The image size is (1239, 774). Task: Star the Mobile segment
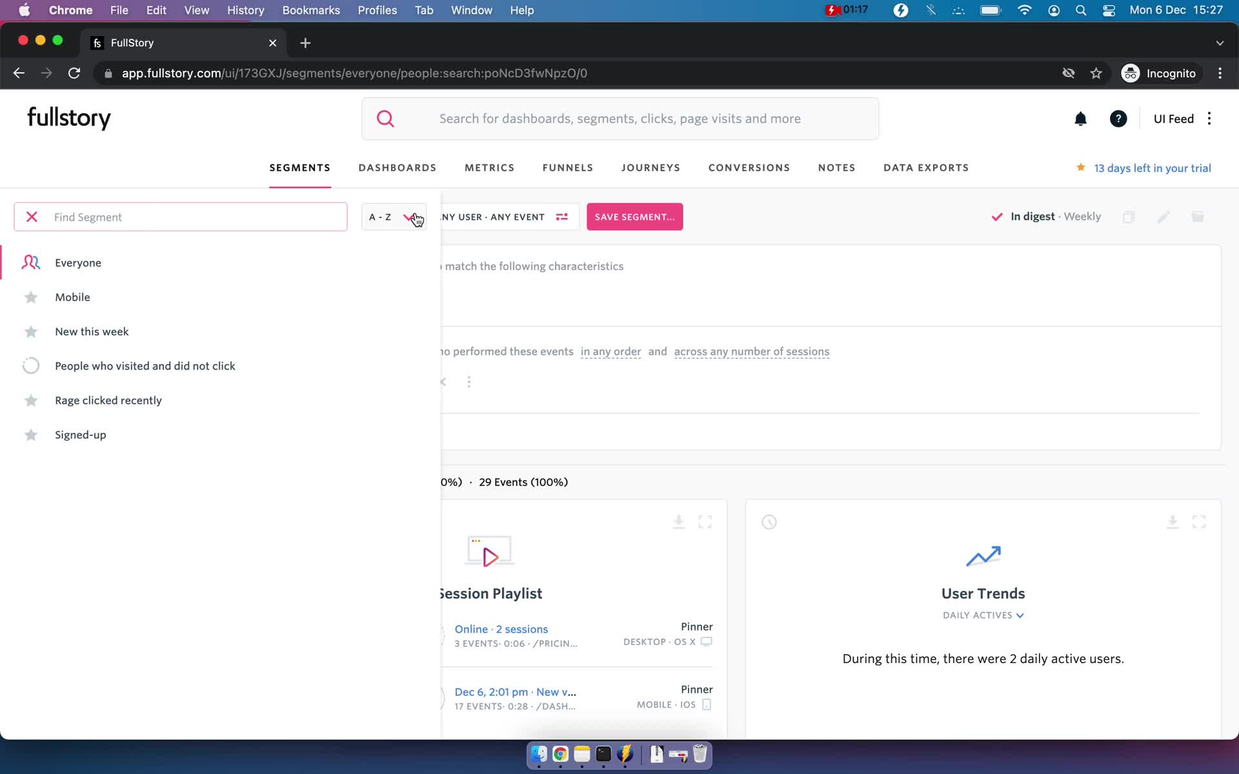(30, 297)
